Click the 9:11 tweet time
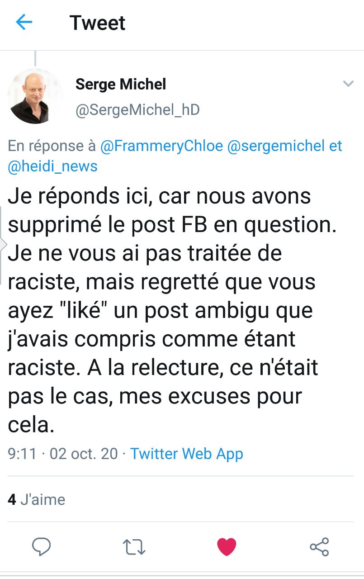This screenshot has height=579, width=364. (22, 454)
